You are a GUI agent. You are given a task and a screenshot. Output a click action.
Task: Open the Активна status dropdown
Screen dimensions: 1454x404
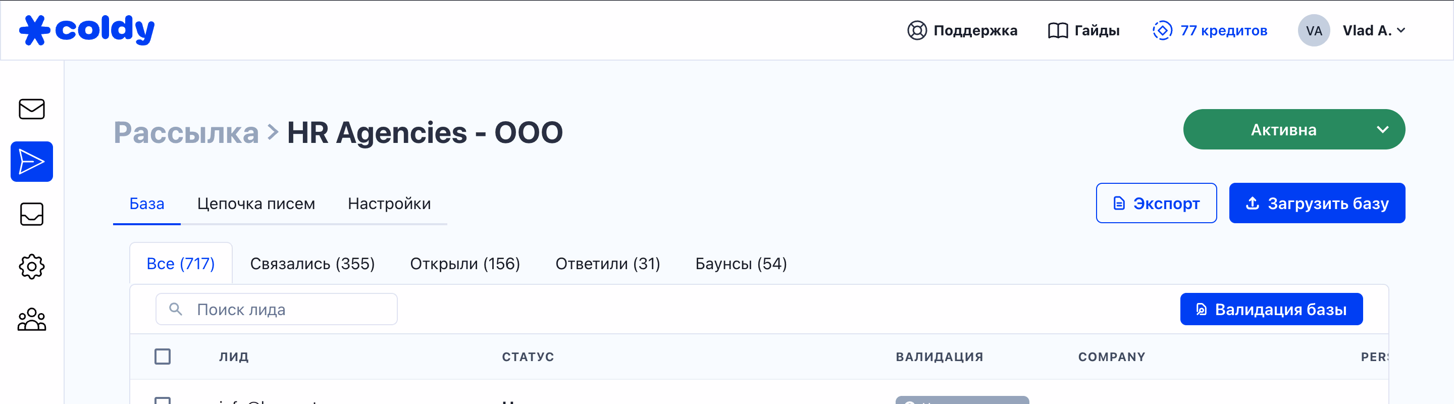[x=1293, y=130]
